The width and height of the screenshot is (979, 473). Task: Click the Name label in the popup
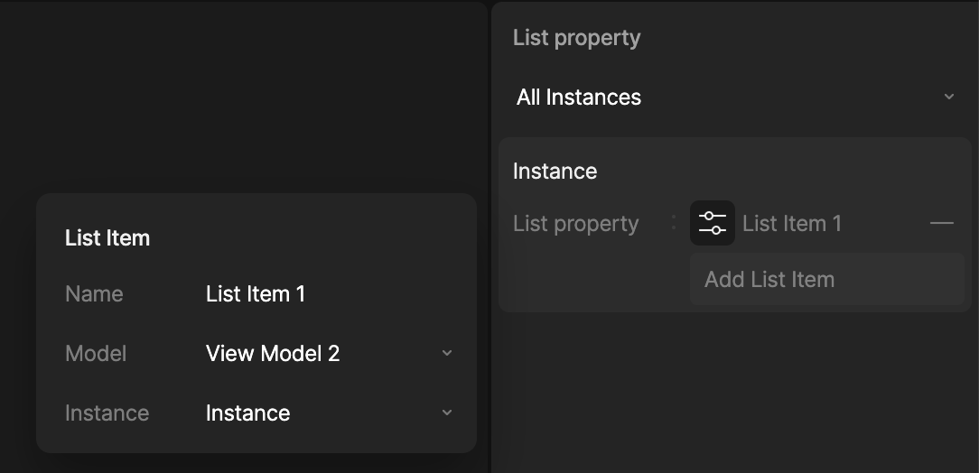coord(94,294)
